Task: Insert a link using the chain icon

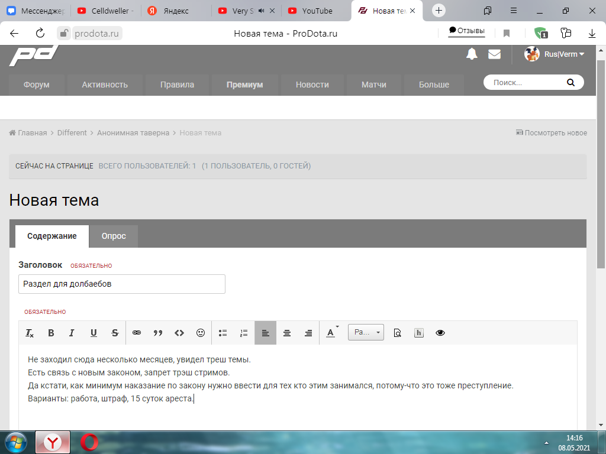Action: click(x=137, y=333)
